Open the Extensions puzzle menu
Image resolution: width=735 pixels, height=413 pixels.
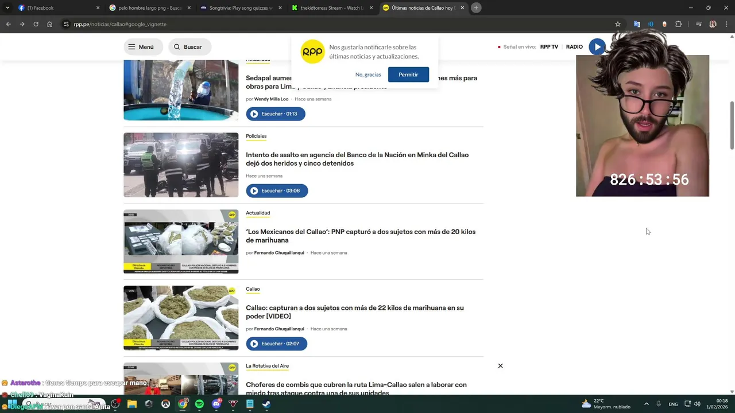(x=679, y=24)
